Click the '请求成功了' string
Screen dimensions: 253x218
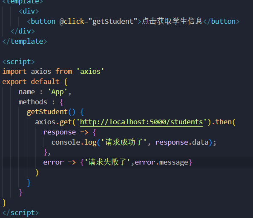[x=124, y=142]
